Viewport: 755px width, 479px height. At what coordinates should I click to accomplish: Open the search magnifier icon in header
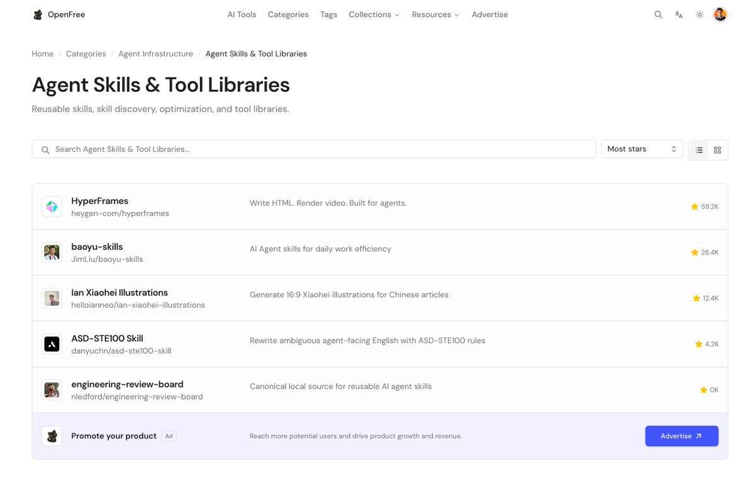pos(658,14)
